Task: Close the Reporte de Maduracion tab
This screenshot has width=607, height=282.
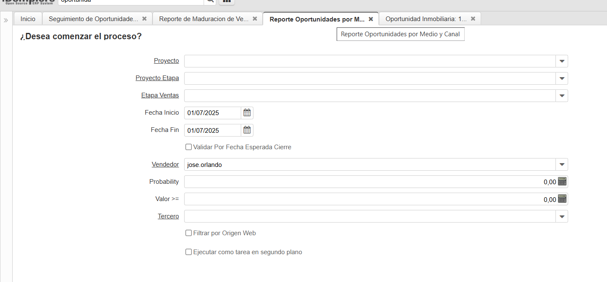Action: click(255, 19)
